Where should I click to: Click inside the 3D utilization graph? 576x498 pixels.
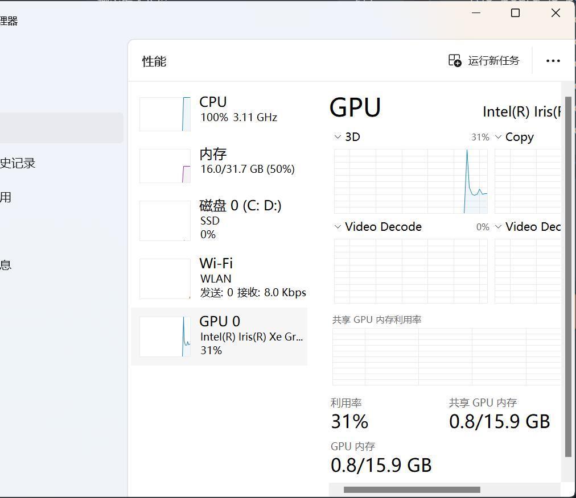click(x=410, y=181)
